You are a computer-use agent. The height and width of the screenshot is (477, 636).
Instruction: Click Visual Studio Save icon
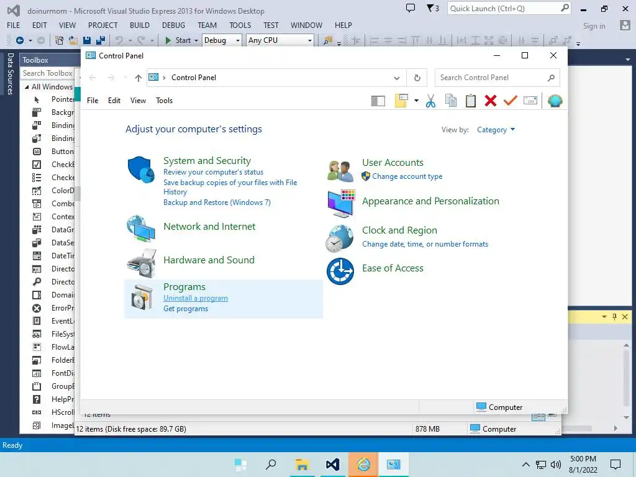[x=87, y=40]
